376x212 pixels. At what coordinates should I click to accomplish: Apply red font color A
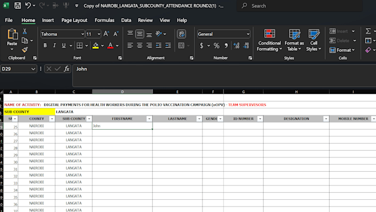click(110, 45)
